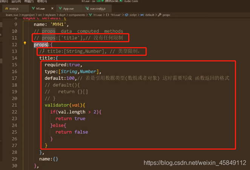Open the h1.vue file breadcrumb segment
Screen dimensions: 250x170
(98, 15)
